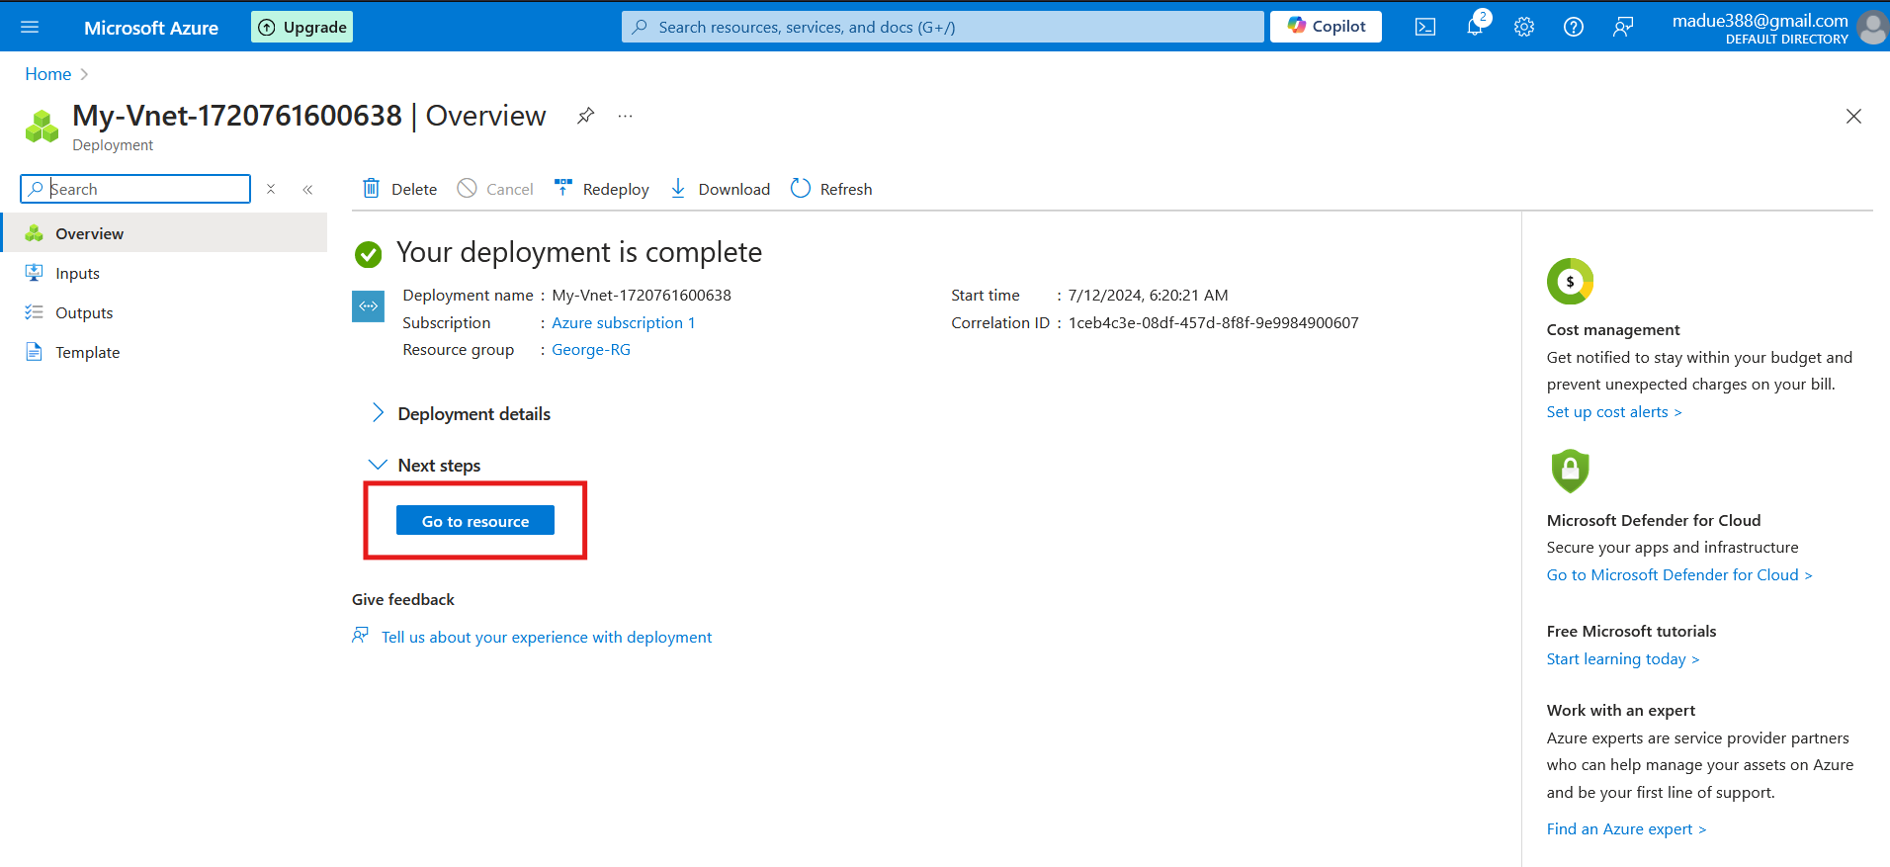This screenshot has width=1890, height=867.
Task: Click the green deployment complete checkmark
Action: point(369,255)
